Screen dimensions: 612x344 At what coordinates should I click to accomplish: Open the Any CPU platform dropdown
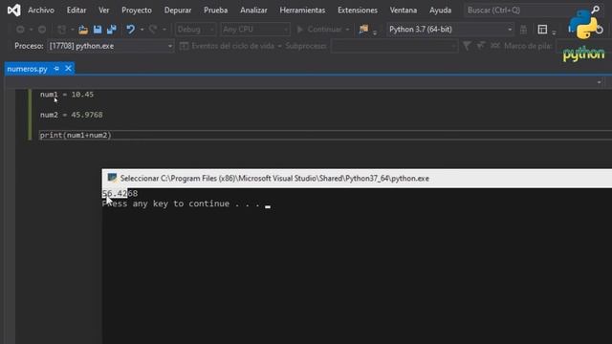(x=255, y=30)
